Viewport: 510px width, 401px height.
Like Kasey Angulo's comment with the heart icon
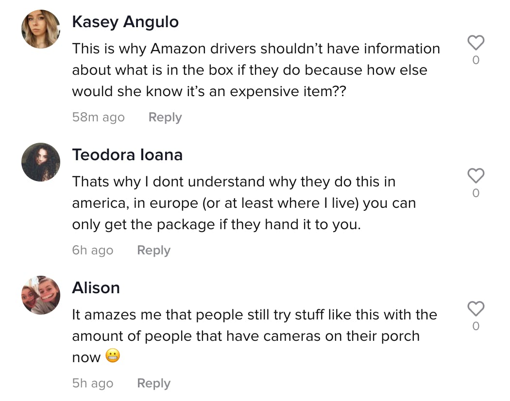pyautogui.click(x=476, y=43)
